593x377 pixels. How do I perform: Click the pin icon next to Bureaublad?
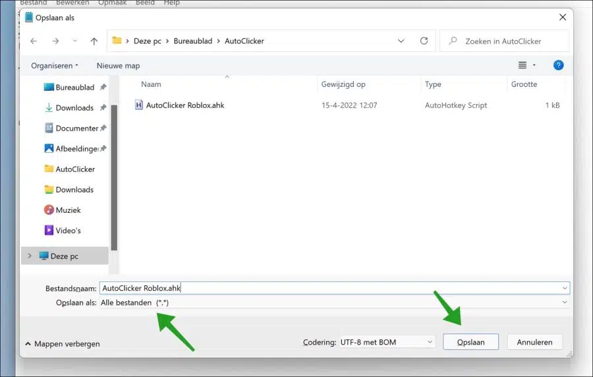(x=103, y=88)
